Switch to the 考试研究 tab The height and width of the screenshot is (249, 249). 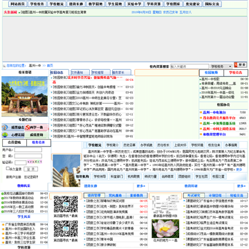(194, 196)
